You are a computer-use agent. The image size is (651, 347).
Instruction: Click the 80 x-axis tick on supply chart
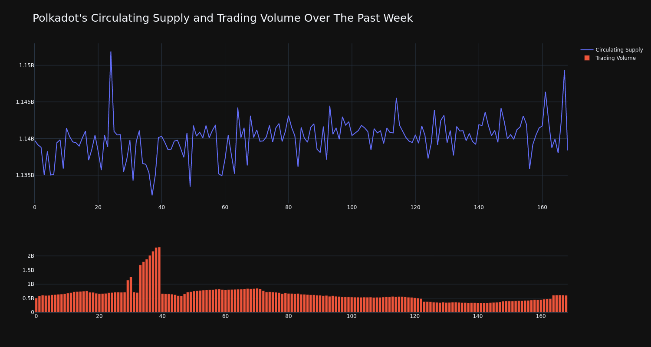click(x=289, y=207)
